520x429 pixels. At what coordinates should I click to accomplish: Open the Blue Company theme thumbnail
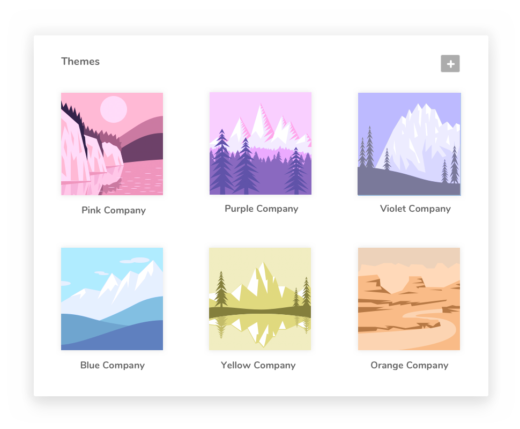click(112, 299)
